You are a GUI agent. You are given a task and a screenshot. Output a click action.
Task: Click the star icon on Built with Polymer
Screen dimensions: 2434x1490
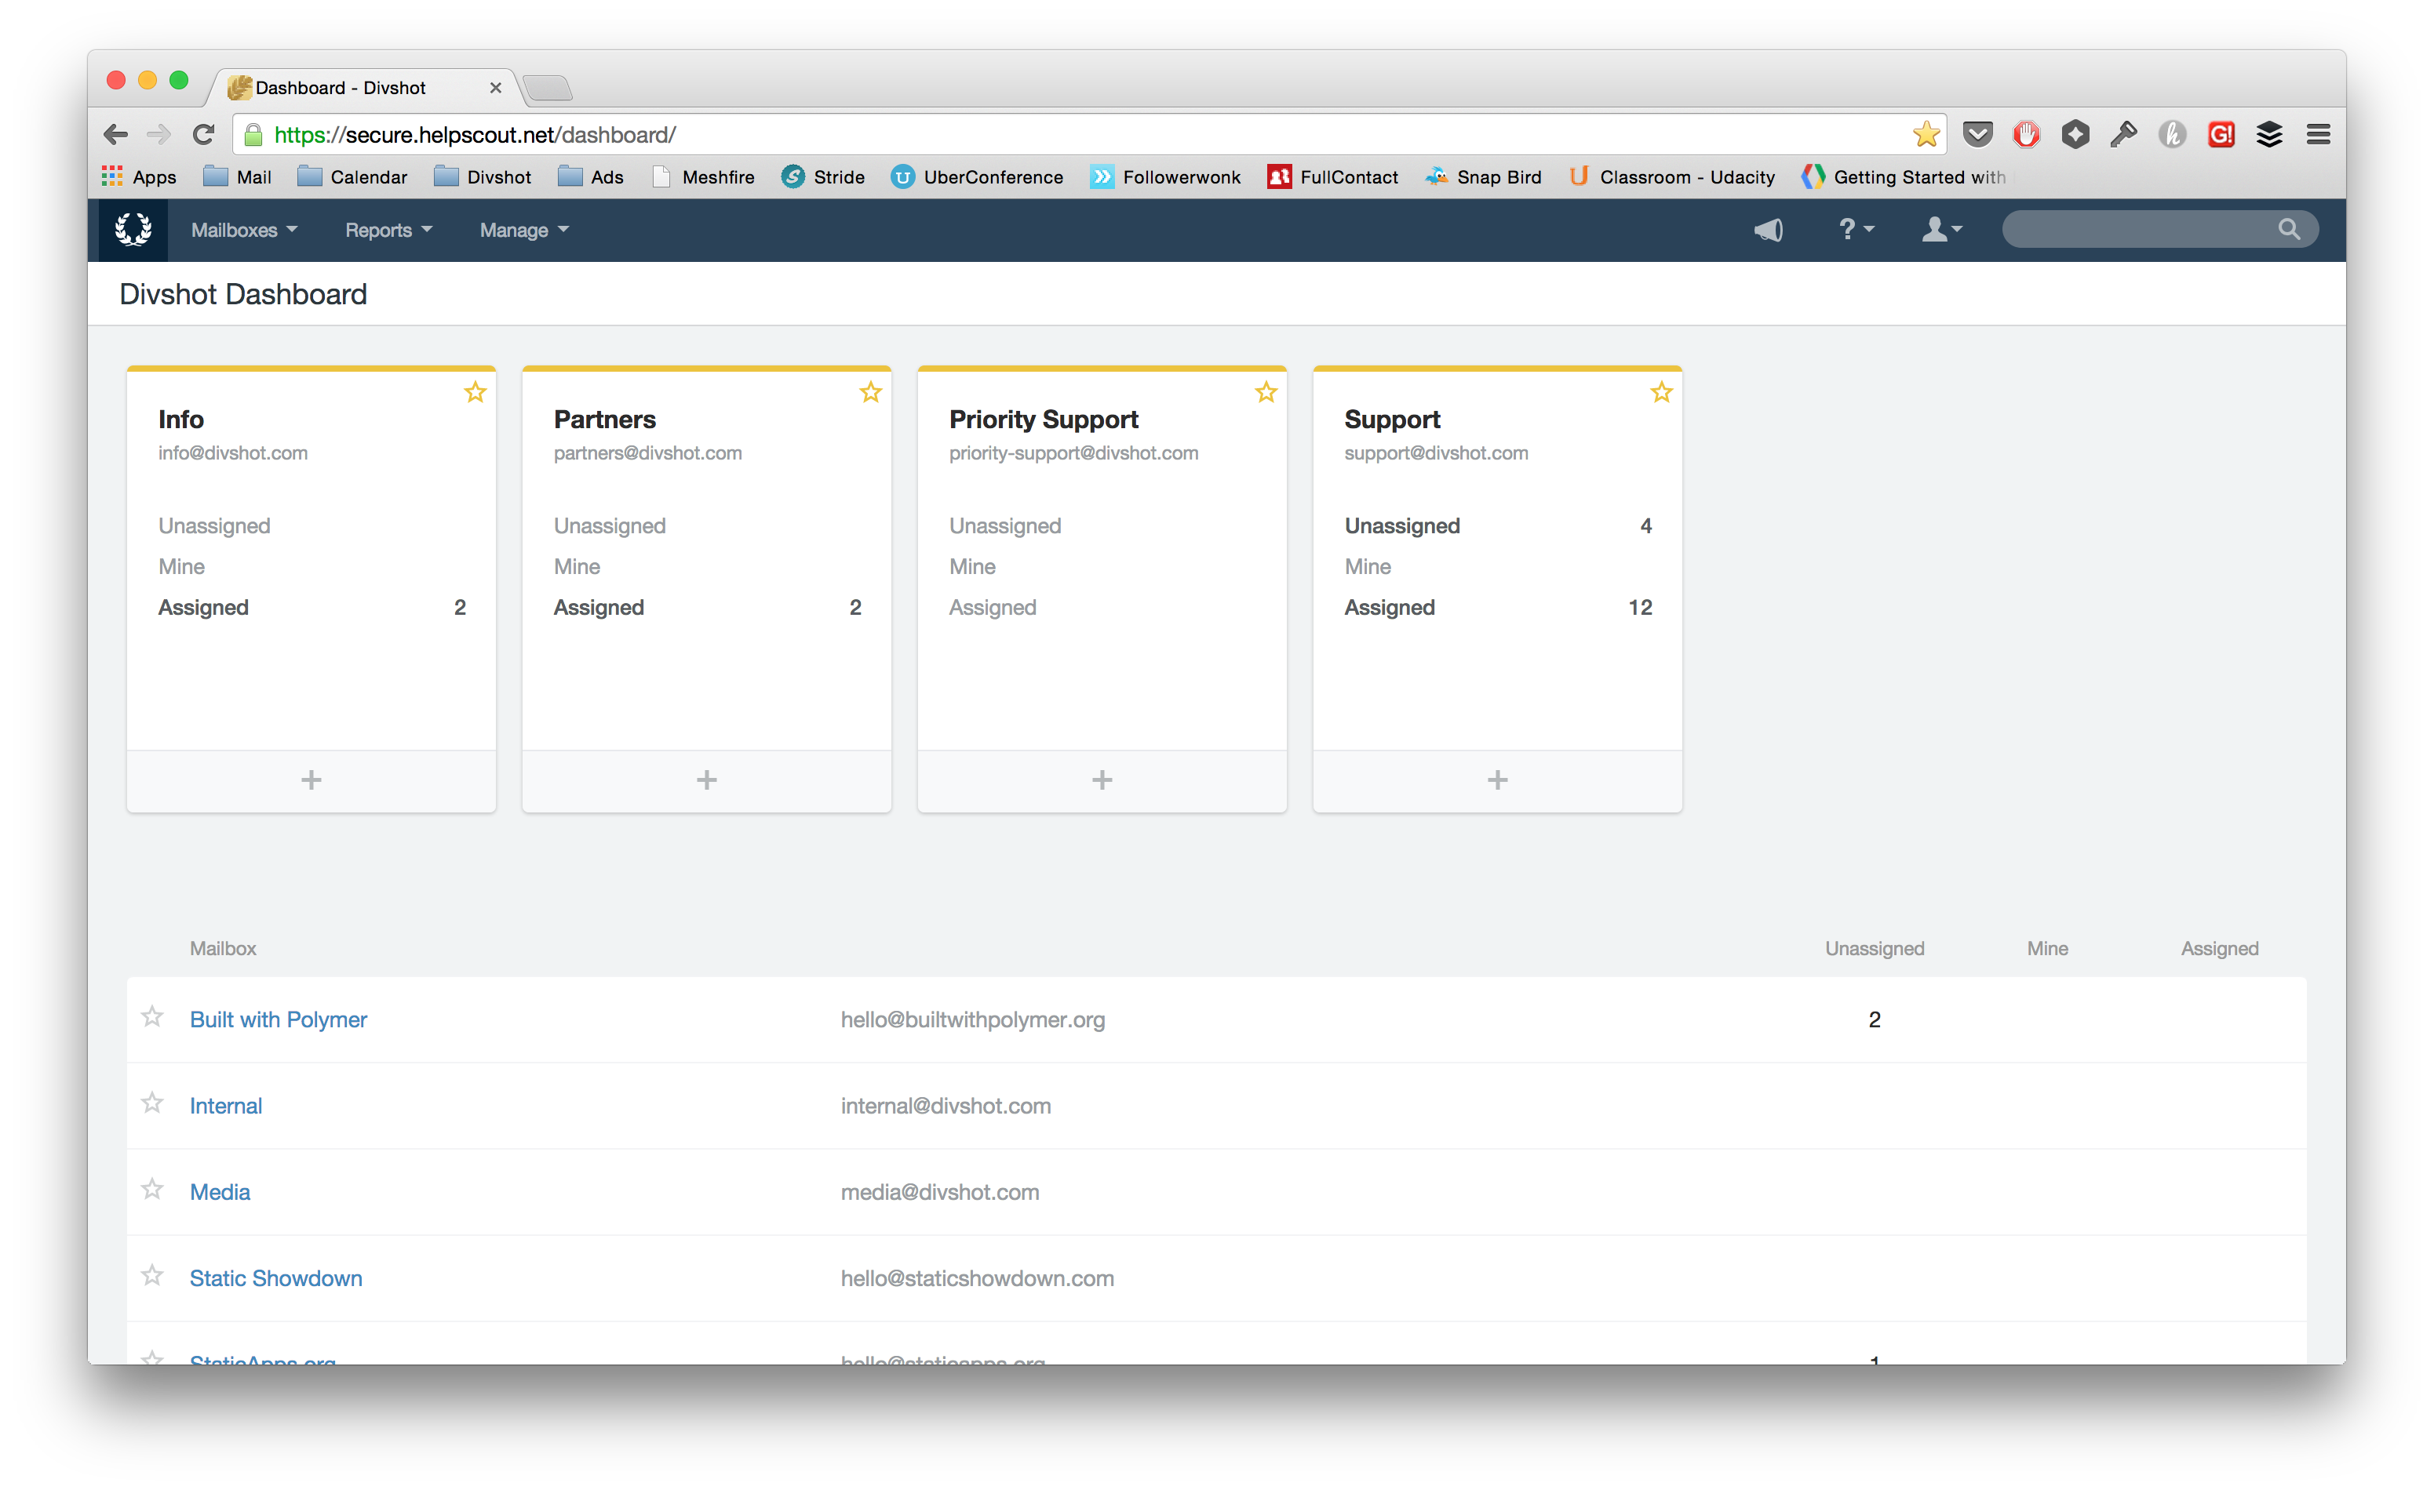[x=151, y=1018]
